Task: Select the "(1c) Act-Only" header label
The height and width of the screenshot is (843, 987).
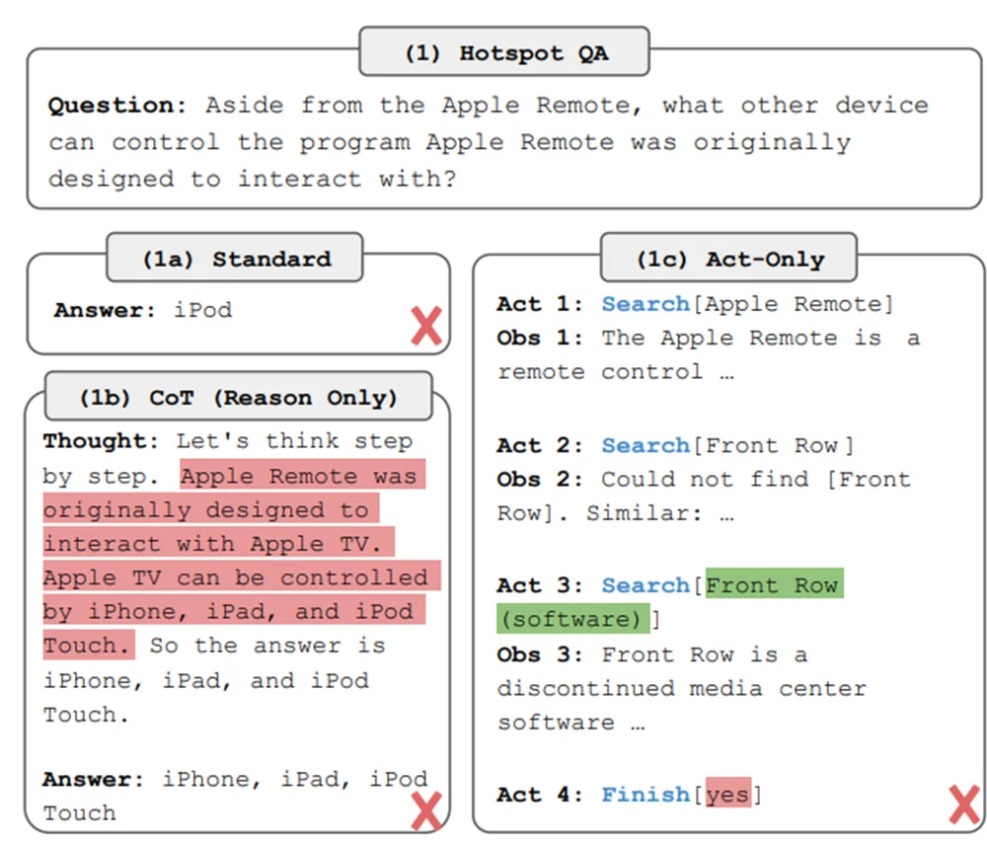Action: [x=729, y=260]
